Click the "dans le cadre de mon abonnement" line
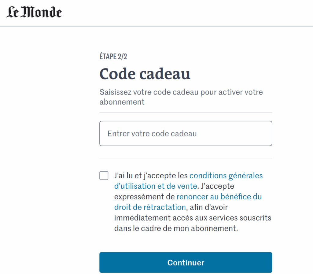The image size is (313, 274). (x=176, y=228)
